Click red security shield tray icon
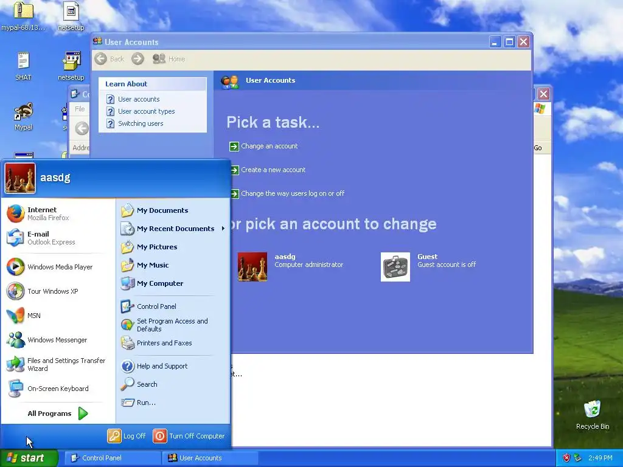 point(566,458)
